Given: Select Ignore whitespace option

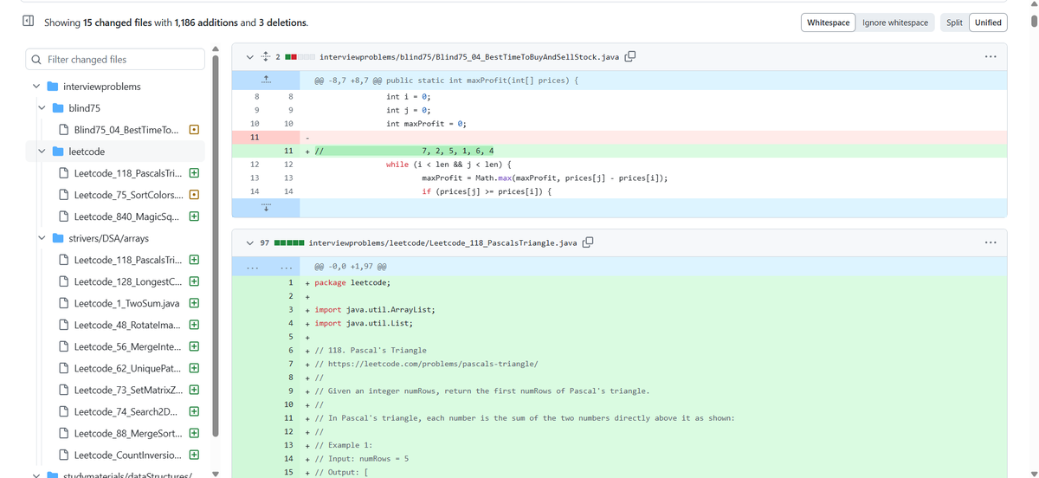Looking at the screenshot, I should tap(895, 23).
